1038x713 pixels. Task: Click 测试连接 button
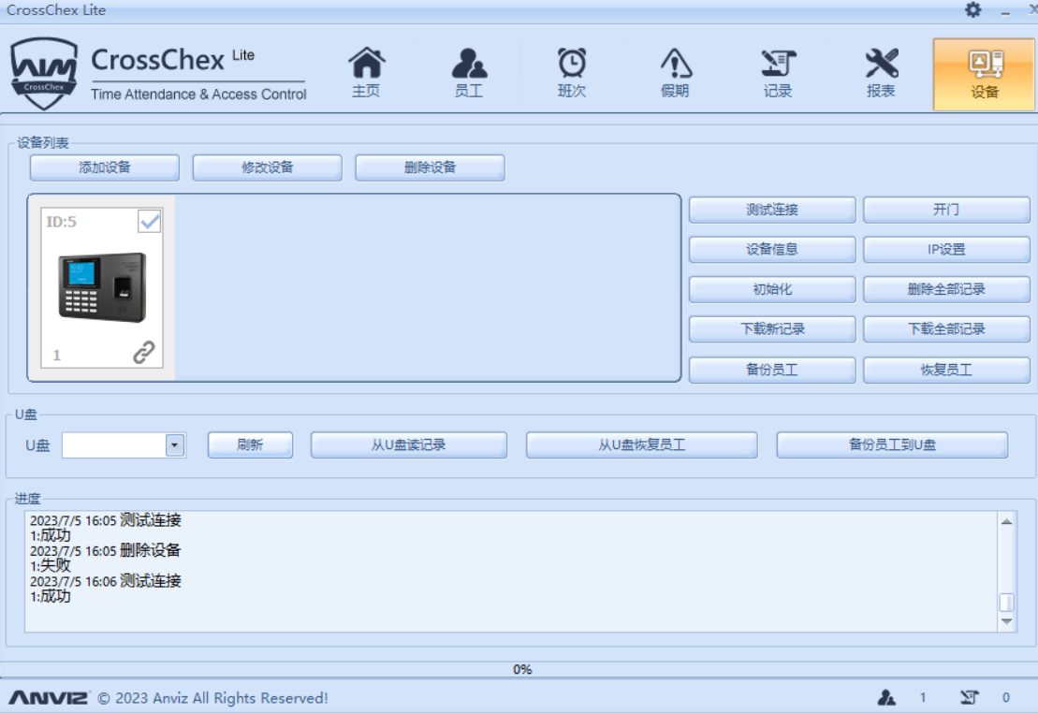(x=772, y=210)
